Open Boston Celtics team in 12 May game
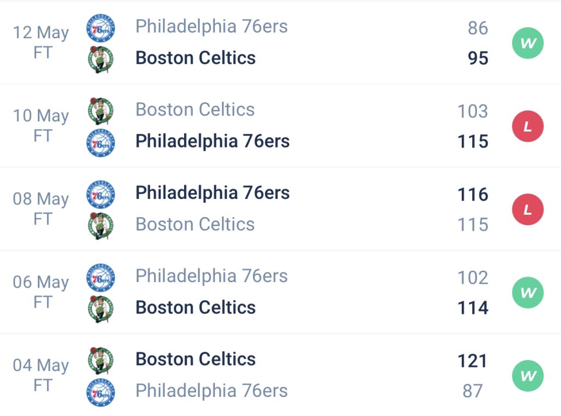Screen dimensions: 561x416 click(196, 58)
